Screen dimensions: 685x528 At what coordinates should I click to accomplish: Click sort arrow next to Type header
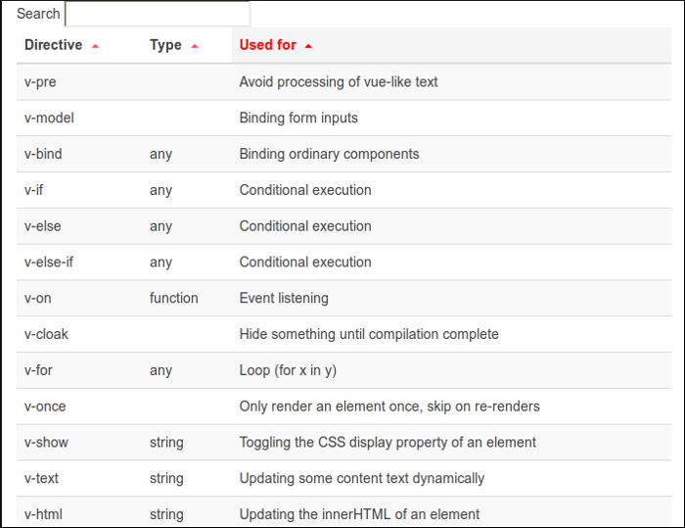click(x=195, y=46)
